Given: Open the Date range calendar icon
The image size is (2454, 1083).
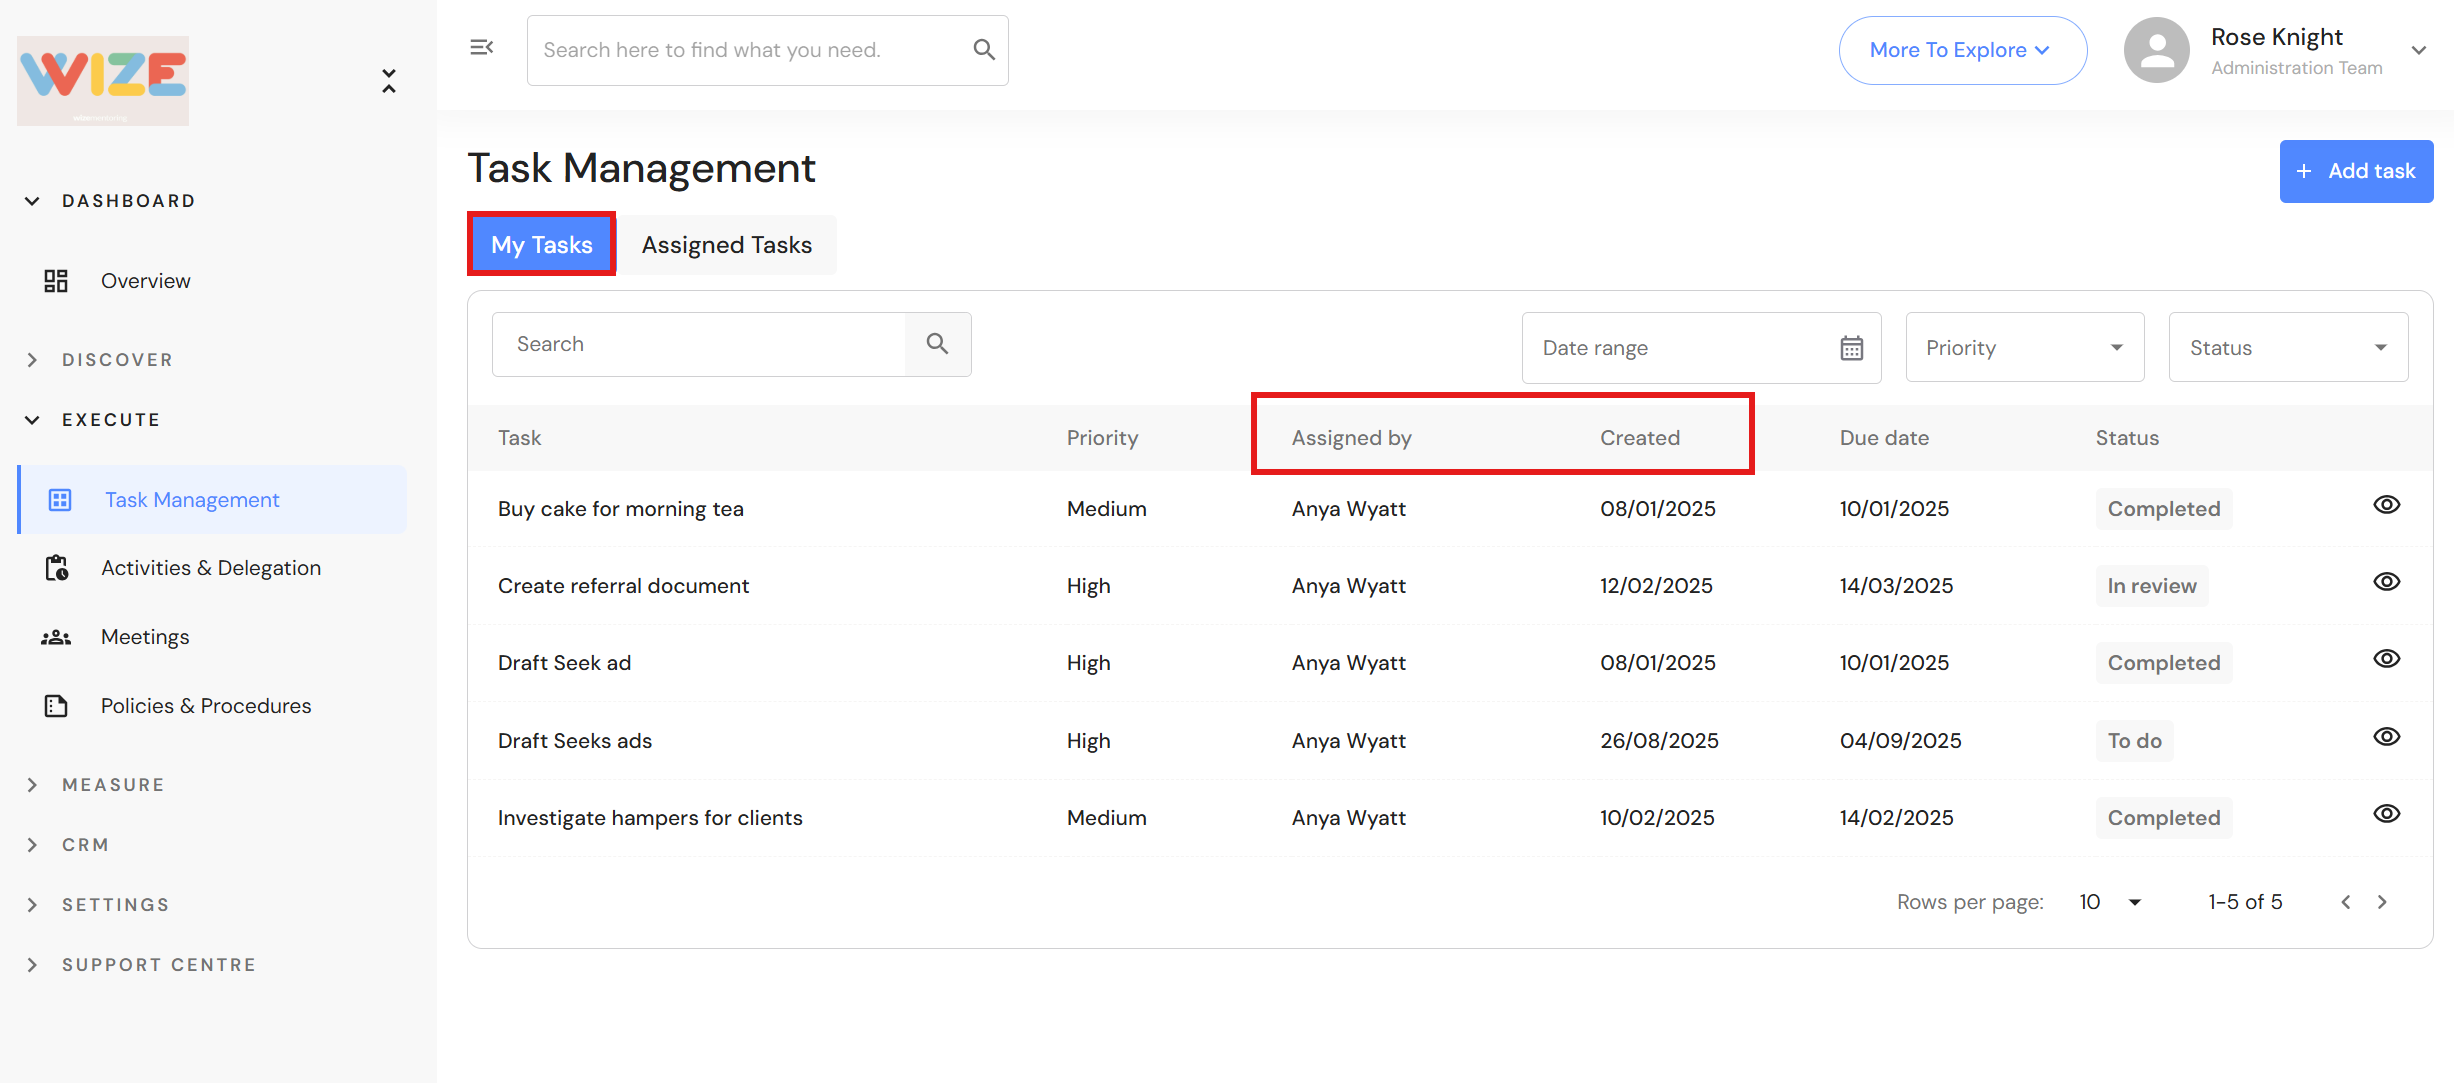Looking at the screenshot, I should point(1851,348).
